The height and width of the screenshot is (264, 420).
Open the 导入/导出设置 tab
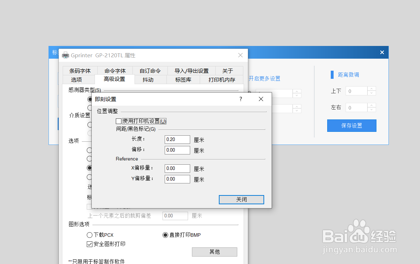click(192, 71)
